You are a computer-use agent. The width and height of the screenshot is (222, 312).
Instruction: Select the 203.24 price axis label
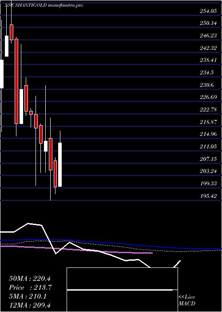click(208, 171)
